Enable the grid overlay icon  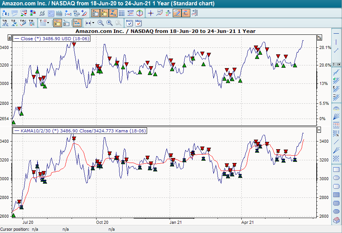pyautogui.click(x=121, y=13)
